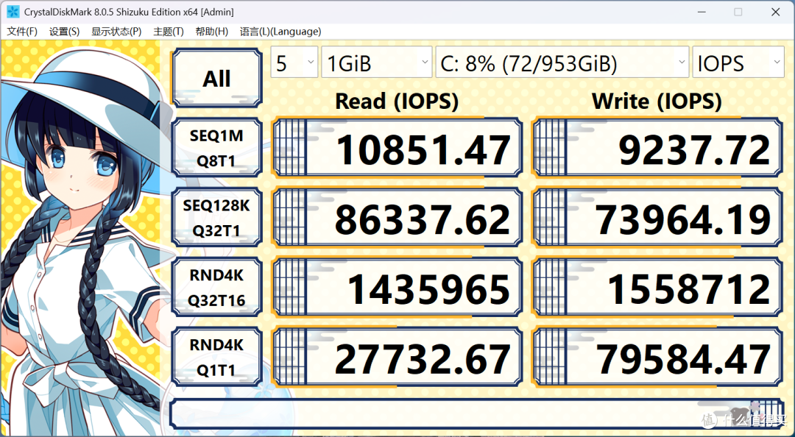This screenshot has height=437, width=795.
Task: Run all benchmarks with the All button
Action: pos(217,78)
